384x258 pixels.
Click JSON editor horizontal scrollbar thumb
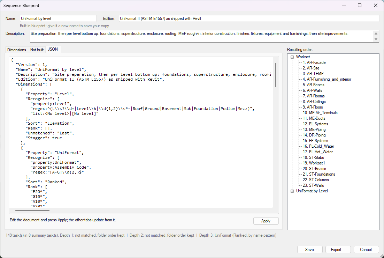[x=32, y=211]
